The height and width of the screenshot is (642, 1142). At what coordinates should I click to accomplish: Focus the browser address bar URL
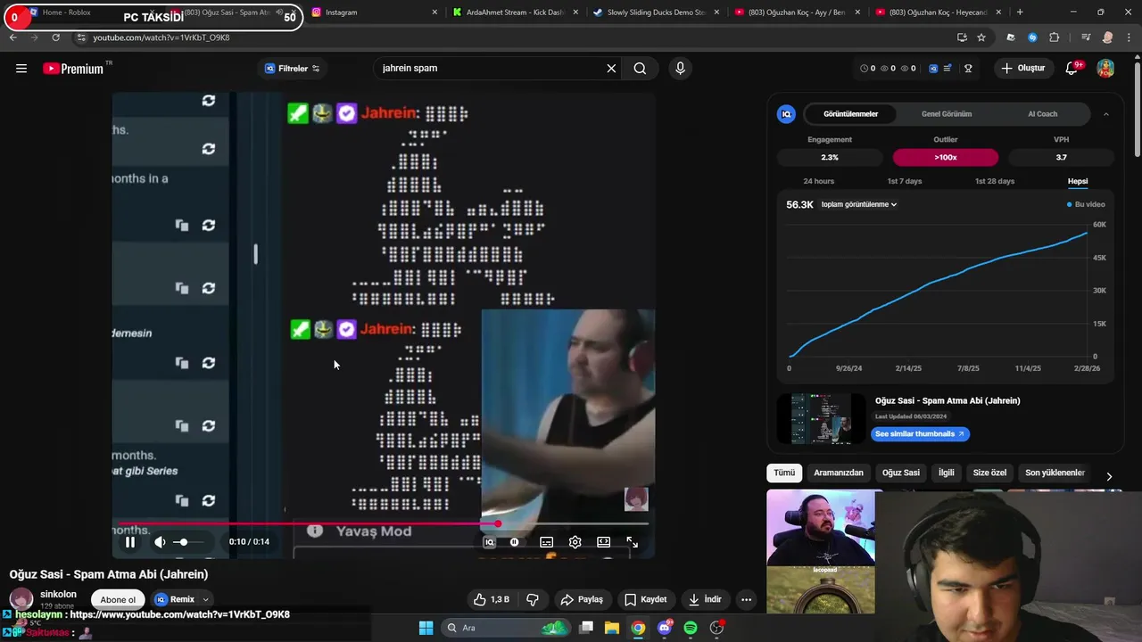[161, 37]
